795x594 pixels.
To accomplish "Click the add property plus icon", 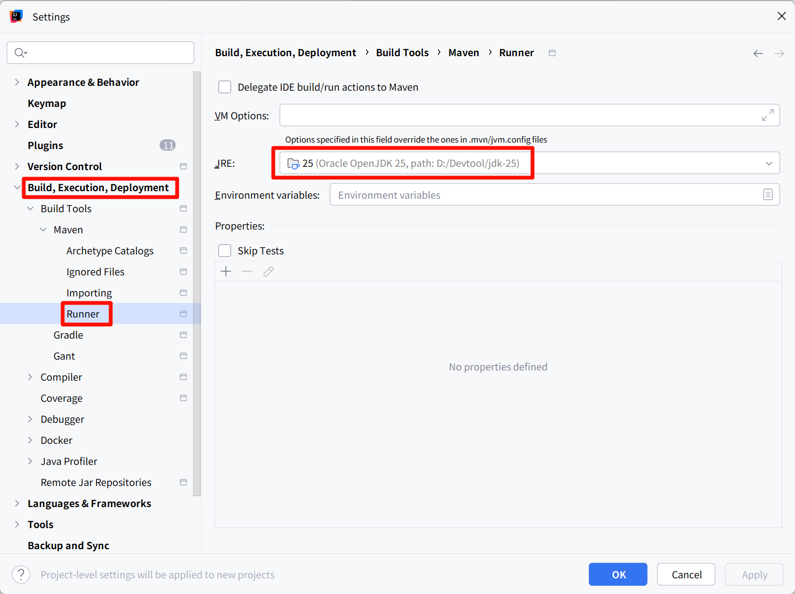I will (226, 272).
